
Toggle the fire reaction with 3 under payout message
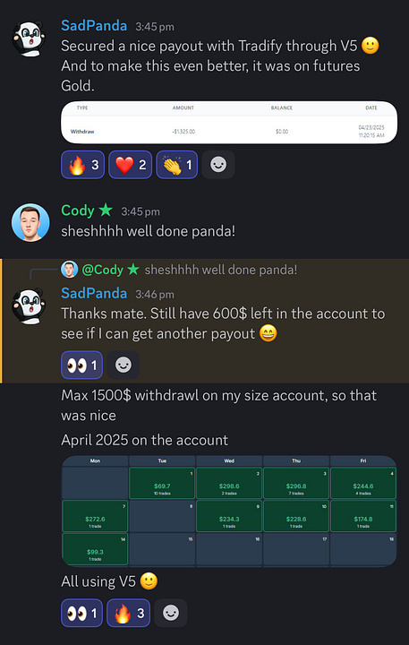82,165
